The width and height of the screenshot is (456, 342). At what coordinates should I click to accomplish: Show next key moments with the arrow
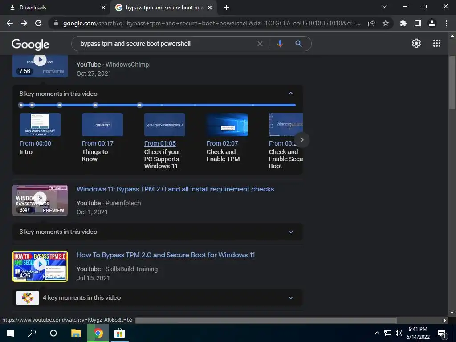[x=301, y=140]
